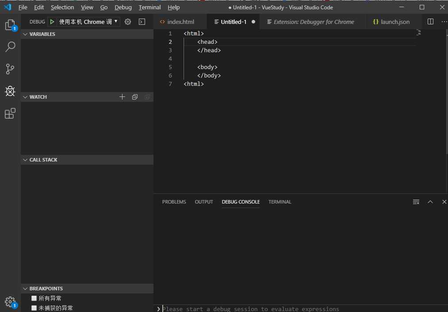Open the Go menu
The width and height of the screenshot is (448, 312).
point(104,8)
